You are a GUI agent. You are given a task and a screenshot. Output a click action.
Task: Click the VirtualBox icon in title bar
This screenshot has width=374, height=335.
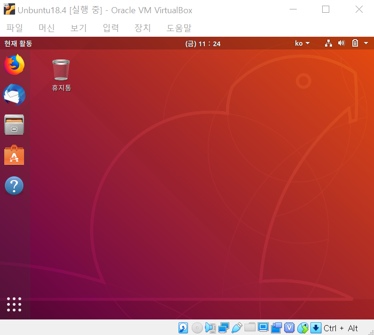tap(9, 9)
